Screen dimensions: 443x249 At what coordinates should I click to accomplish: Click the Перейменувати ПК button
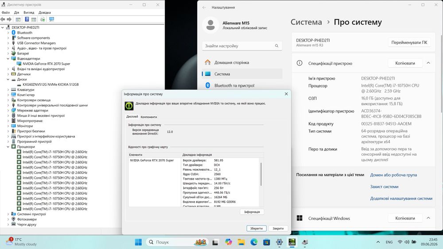(409, 42)
